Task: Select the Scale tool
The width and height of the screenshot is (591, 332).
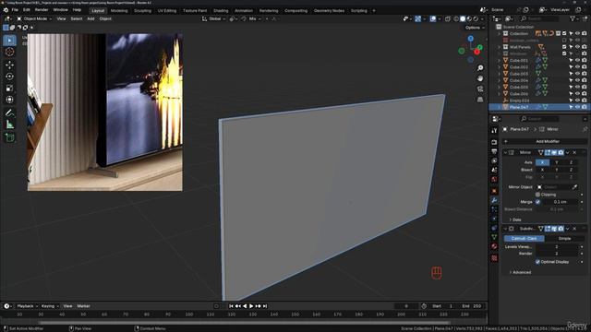Action: tap(10, 89)
